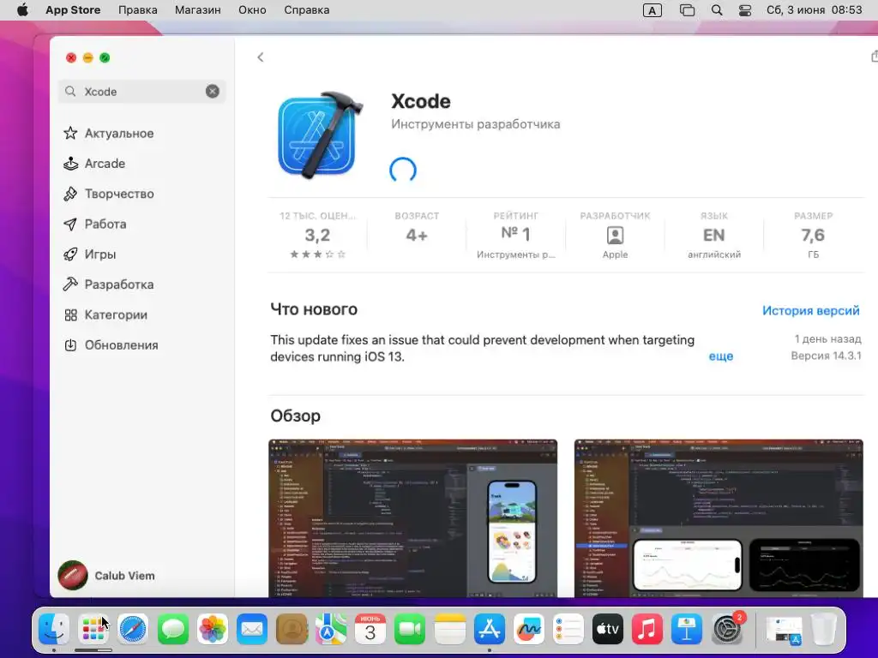Click the 3,2 star rating block
This screenshot has width=878, height=658.
click(x=317, y=236)
